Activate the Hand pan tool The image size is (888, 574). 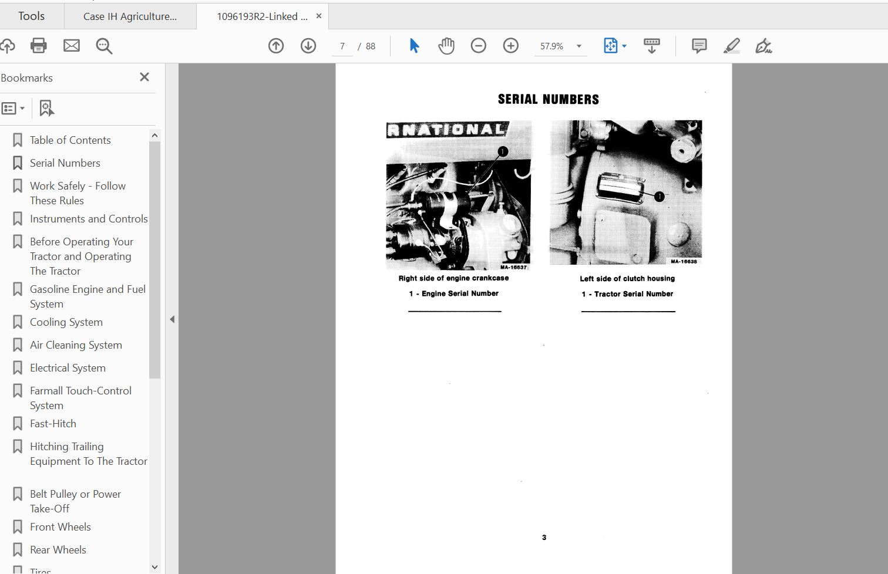446,46
